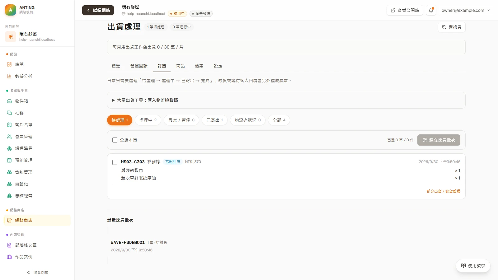Click the ANTING logo icon
The width and height of the screenshot is (498, 280).
pos(11,10)
